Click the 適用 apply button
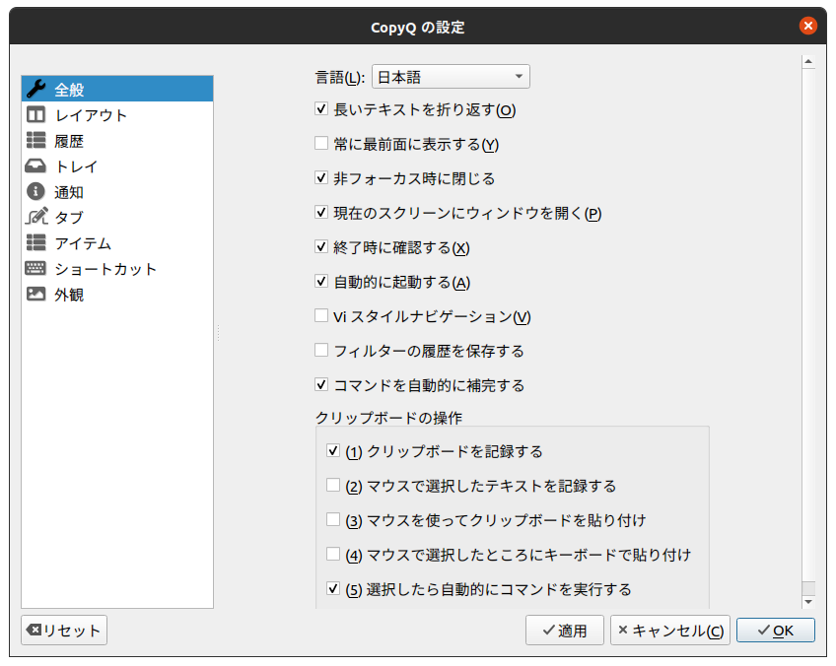This screenshot has width=836, height=666. [x=565, y=631]
